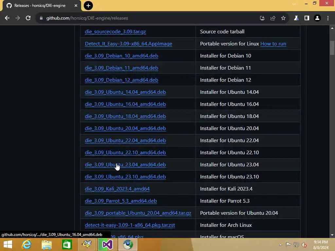Download die_3.09_Ubuntu_23.10_amd64.deb

(125, 177)
